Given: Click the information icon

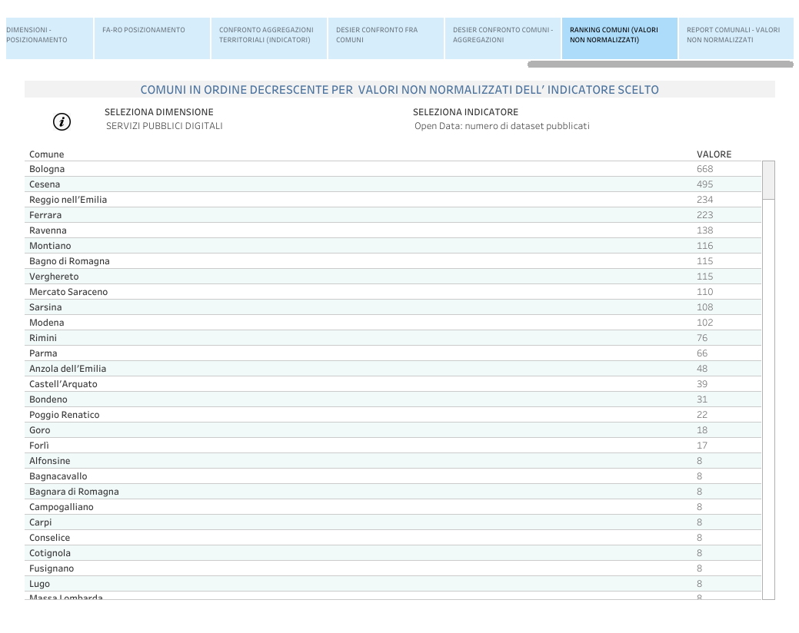Looking at the screenshot, I should (62, 122).
